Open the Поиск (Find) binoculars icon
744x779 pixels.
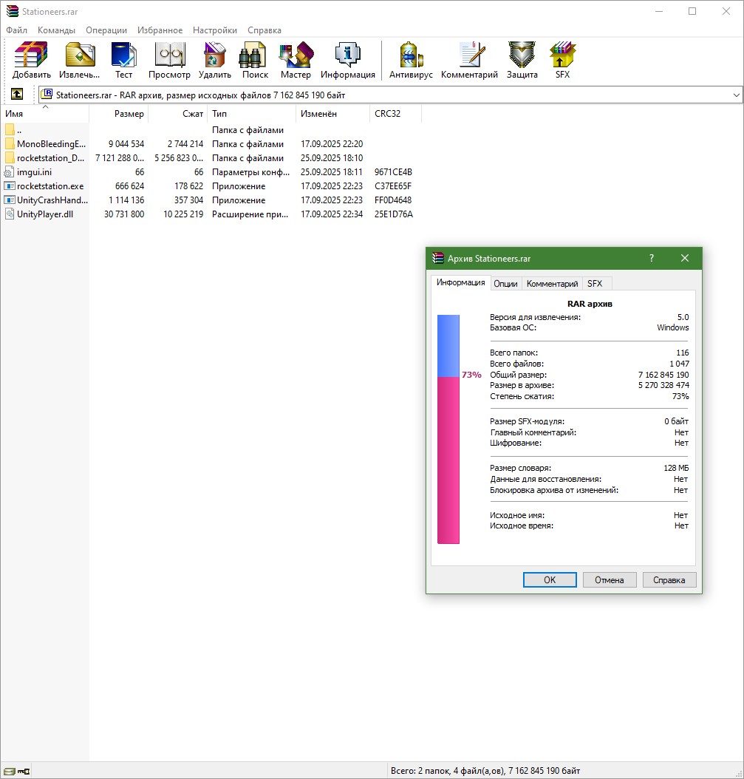pos(254,55)
